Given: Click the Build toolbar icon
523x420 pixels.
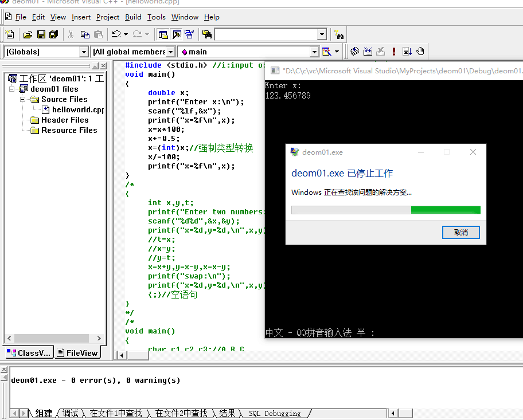Looking at the screenshot, I should click(x=368, y=52).
